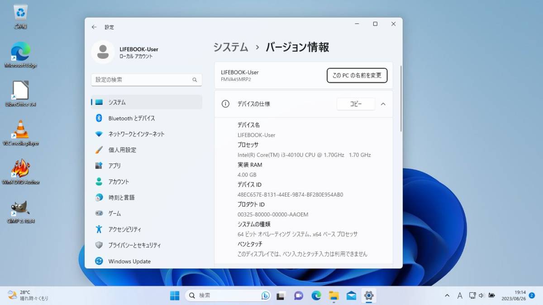Viewport: 543px width, 305px height.
Task: Open ネットワークとインターネット settings
Action: (x=147, y=134)
